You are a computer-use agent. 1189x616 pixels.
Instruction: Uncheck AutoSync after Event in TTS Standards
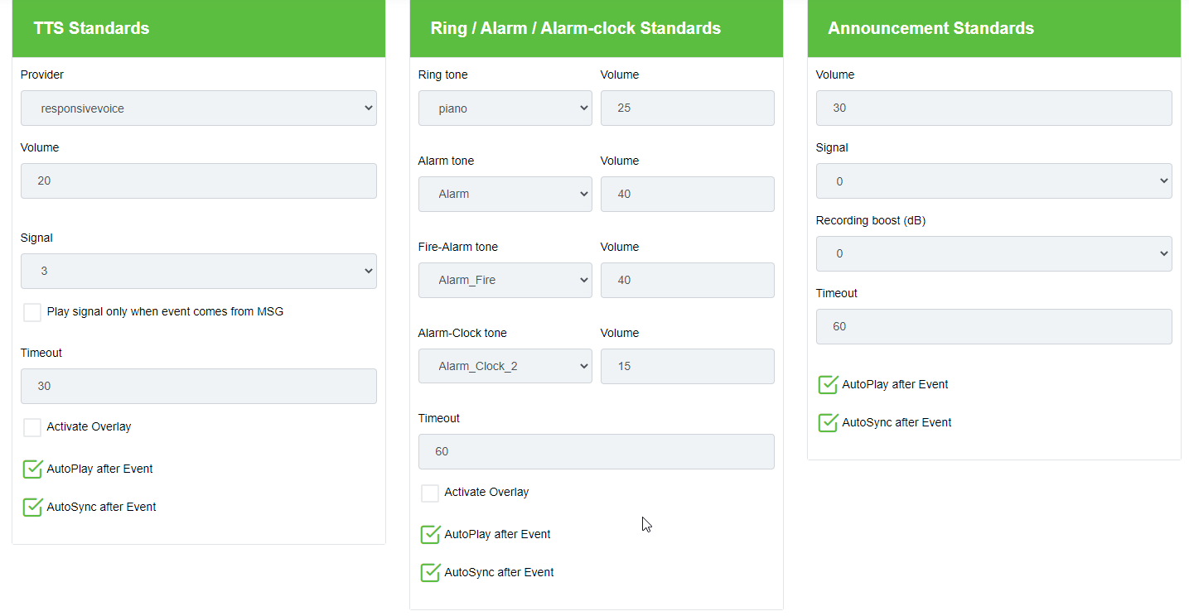[32, 508]
